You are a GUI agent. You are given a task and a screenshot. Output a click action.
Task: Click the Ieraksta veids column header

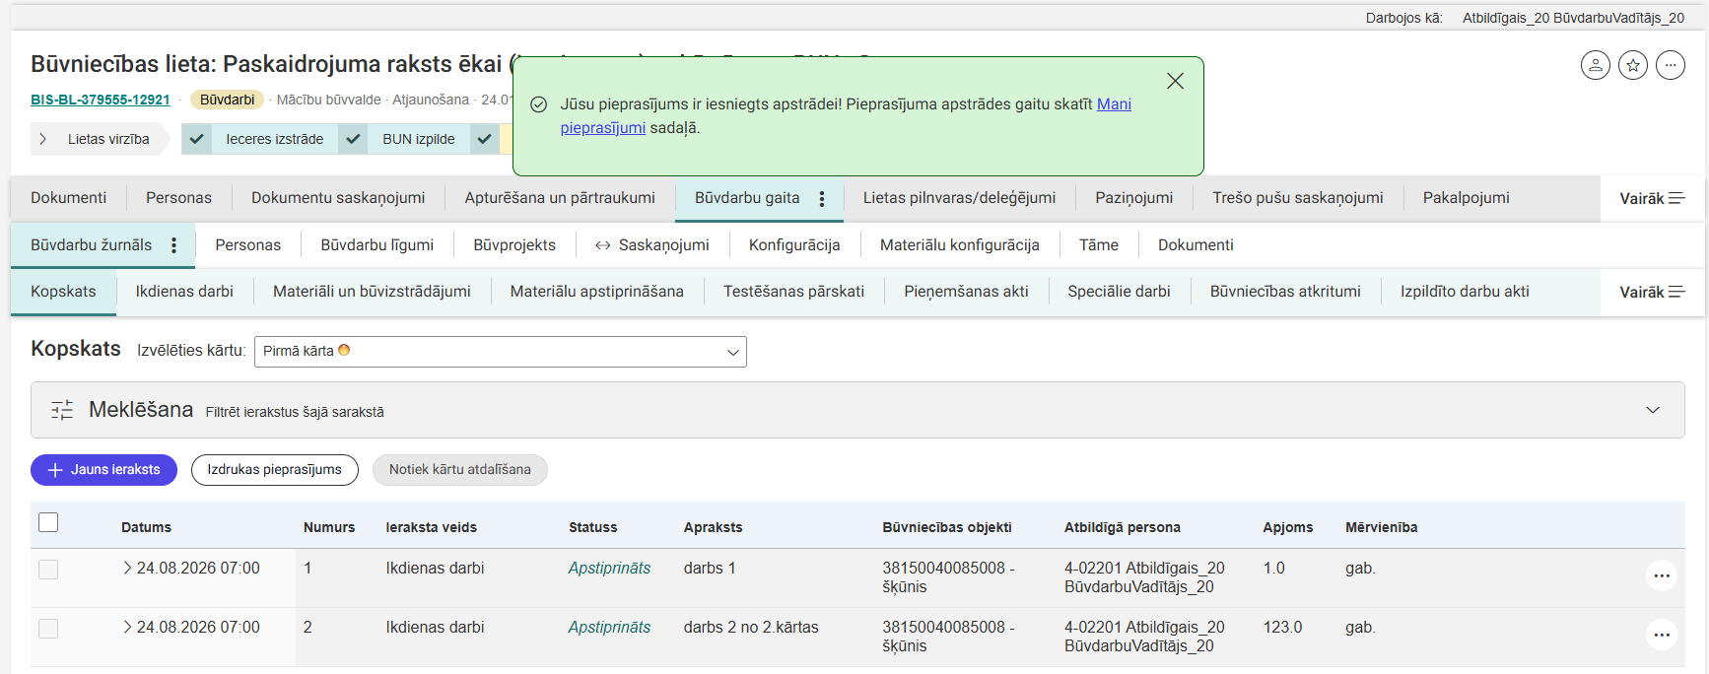[431, 527]
